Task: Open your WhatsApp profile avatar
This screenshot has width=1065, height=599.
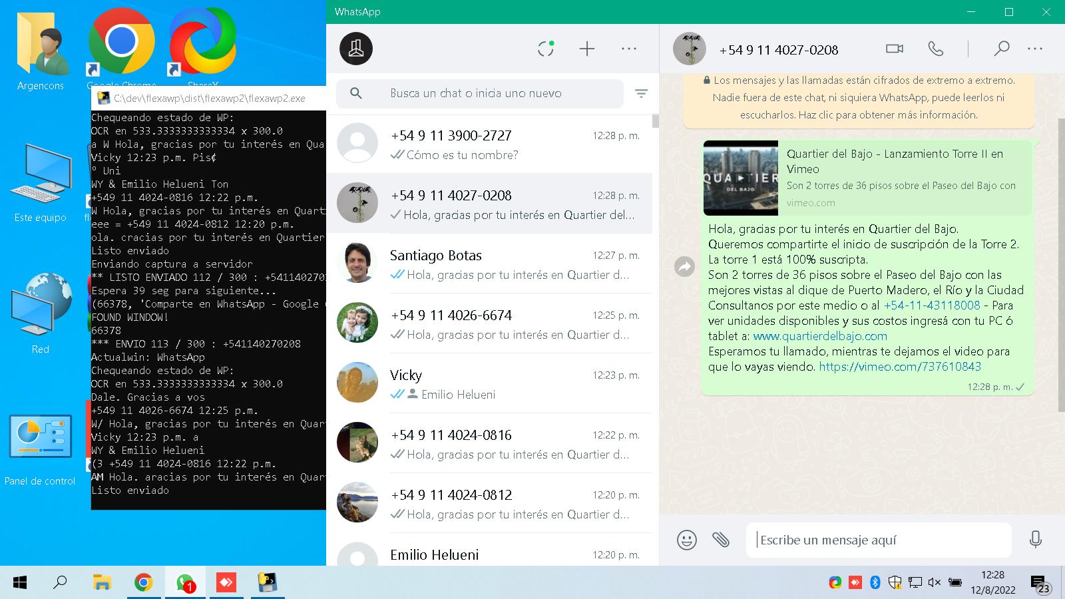Action: click(x=356, y=49)
